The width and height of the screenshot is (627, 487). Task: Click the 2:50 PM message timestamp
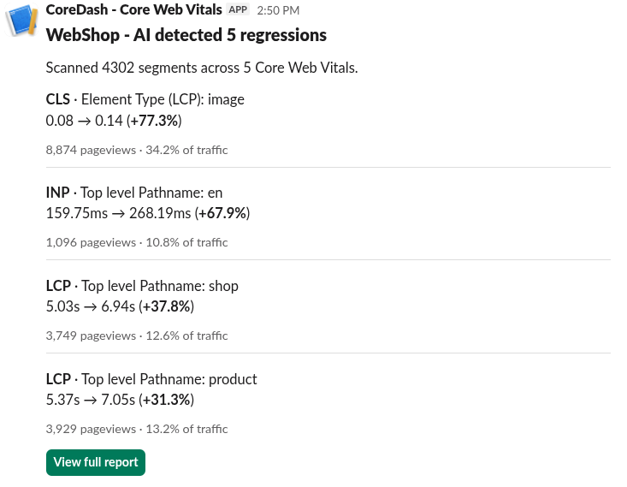(278, 10)
